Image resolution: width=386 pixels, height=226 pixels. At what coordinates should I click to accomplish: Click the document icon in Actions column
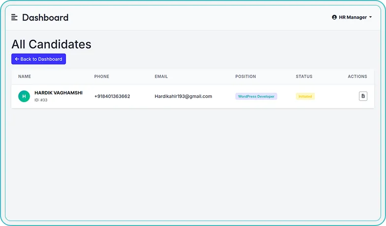(363, 96)
